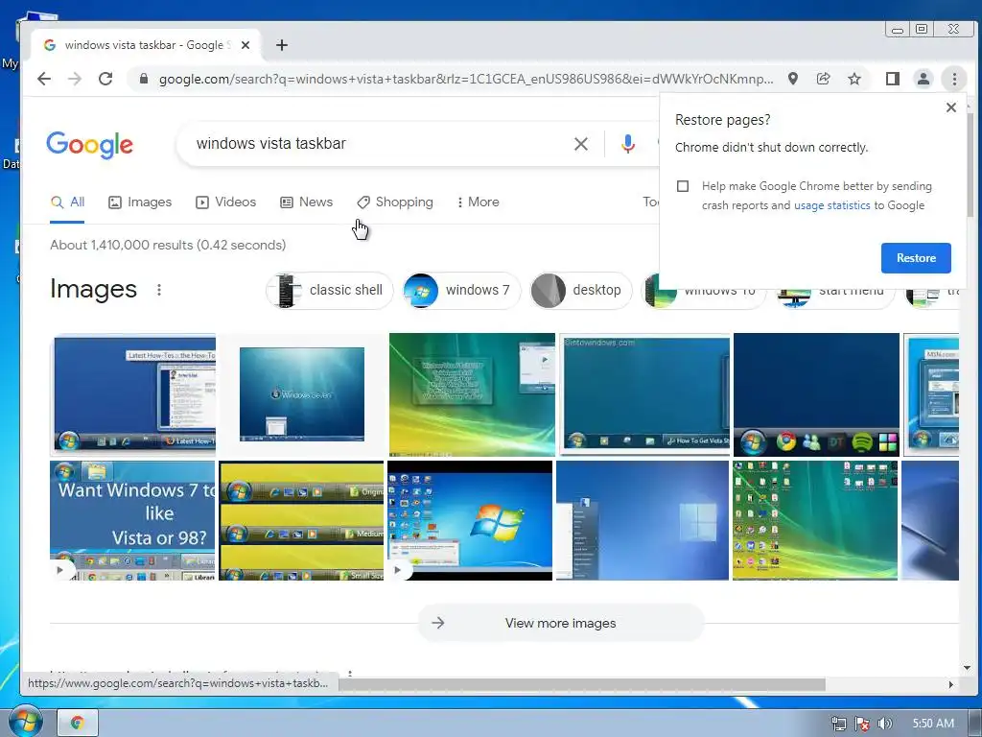Open Images section three-dot options
This screenshot has width=982, height=737.
pos(159,290)
